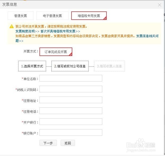Screen dimensions: 165x156
Task: Click the 返回 button
Action: pyautogui.click(x=68, y=143)
